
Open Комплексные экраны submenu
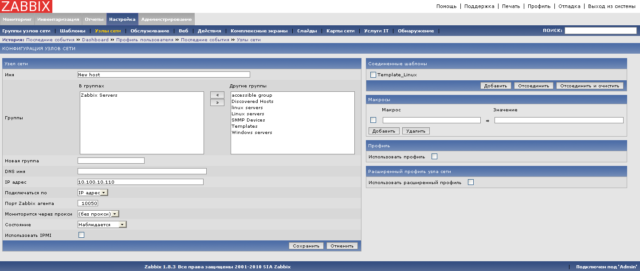click(259, 31)
